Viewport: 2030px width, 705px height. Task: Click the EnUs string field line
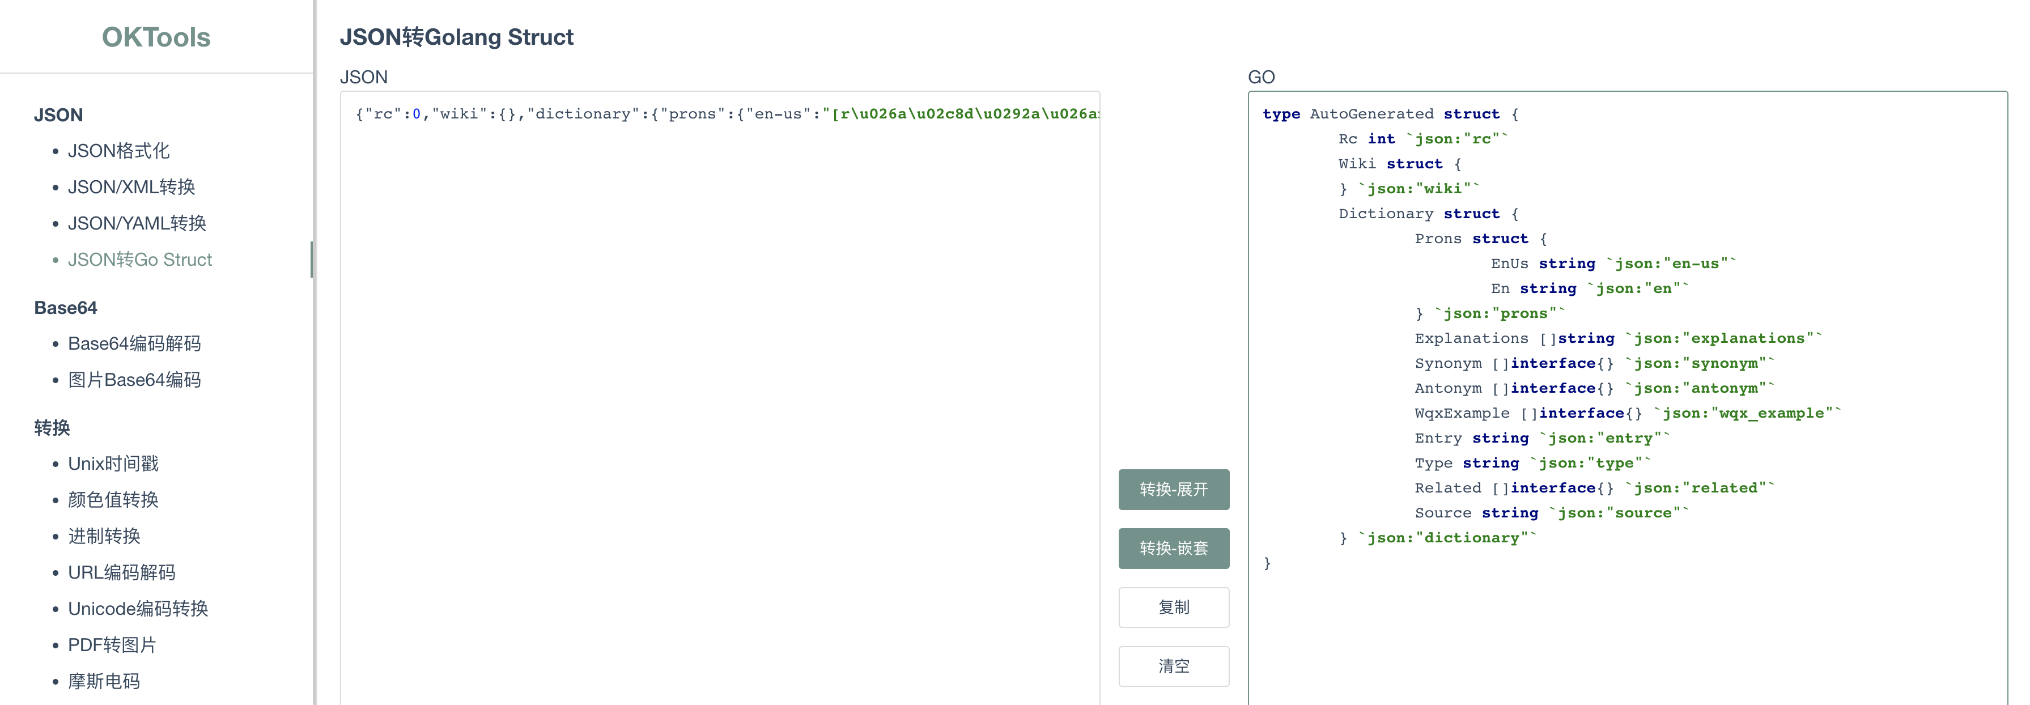[x=1613, y=263]
